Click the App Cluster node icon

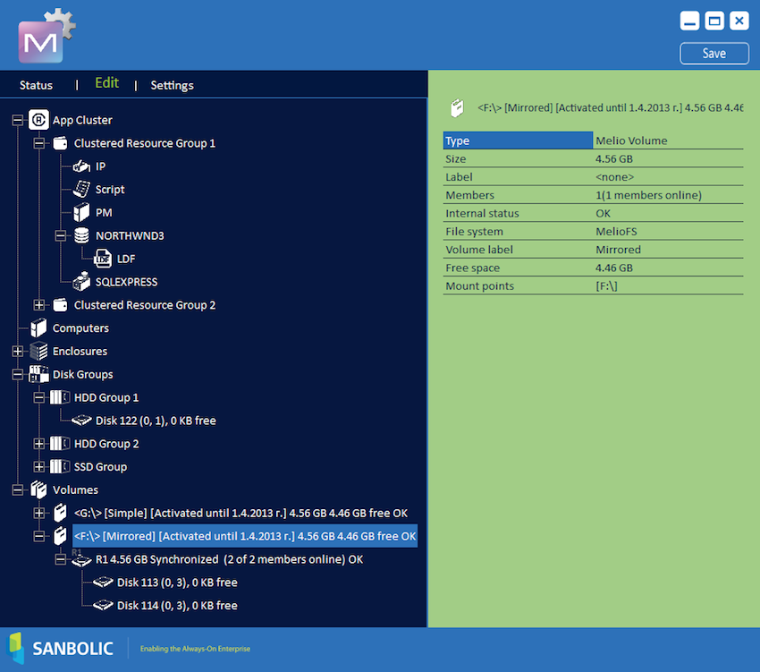pos(38,120)
